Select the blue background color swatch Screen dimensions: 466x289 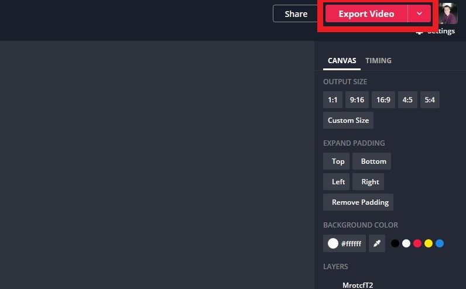[440, 243]
